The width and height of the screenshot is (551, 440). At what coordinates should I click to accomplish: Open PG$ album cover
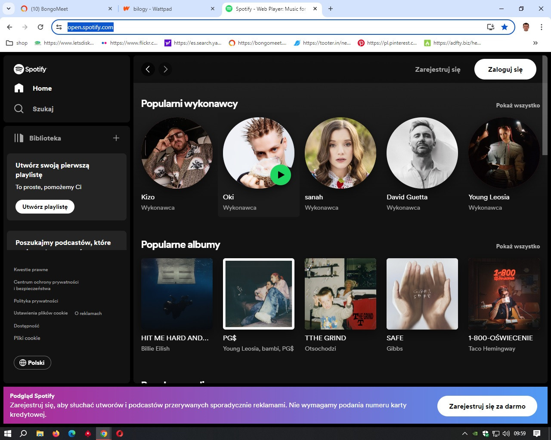pyautogui.click(x=259, y=294)
